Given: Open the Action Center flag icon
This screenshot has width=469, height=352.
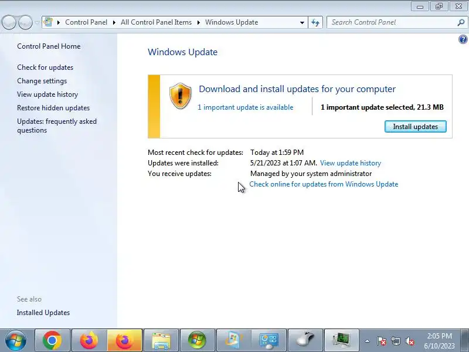Looking at the screenshot, I should 382,341.
